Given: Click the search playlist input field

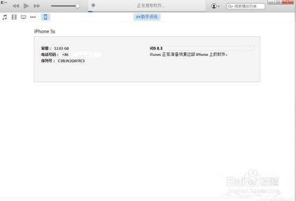Looking at the screenshot, I should pos(246,6).
